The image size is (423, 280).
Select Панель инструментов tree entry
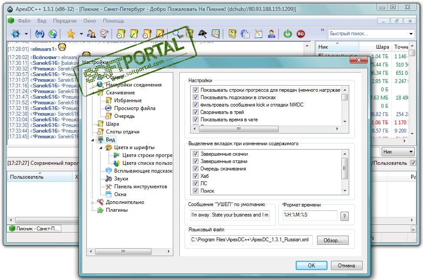pos(140,187)
